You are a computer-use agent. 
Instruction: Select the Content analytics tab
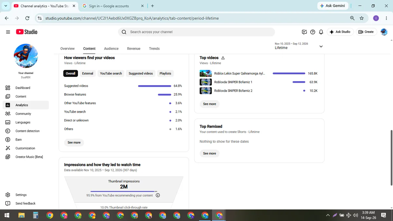point(89,48)
